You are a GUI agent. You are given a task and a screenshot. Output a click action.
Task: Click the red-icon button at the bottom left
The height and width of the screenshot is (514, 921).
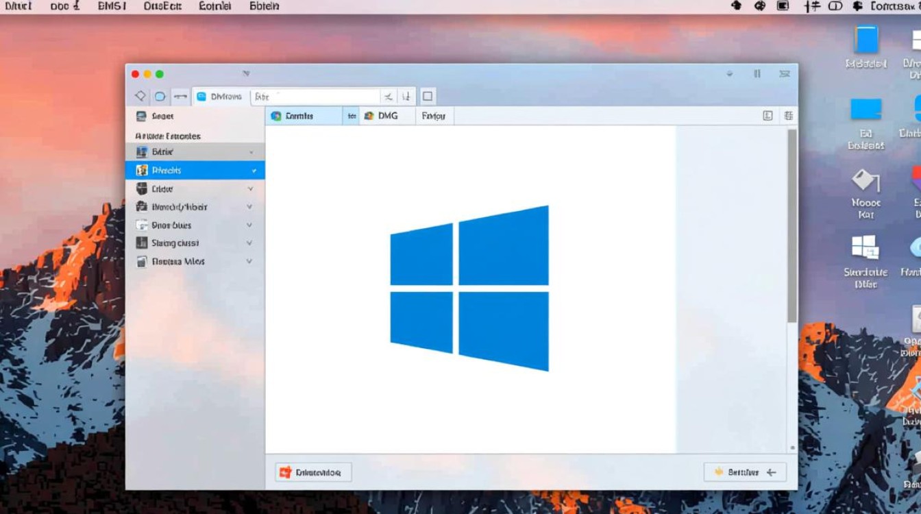coord(312,472)
